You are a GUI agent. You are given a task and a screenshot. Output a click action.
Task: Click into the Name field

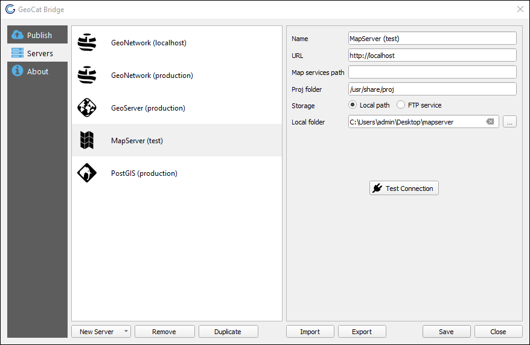tap(432, 38)
